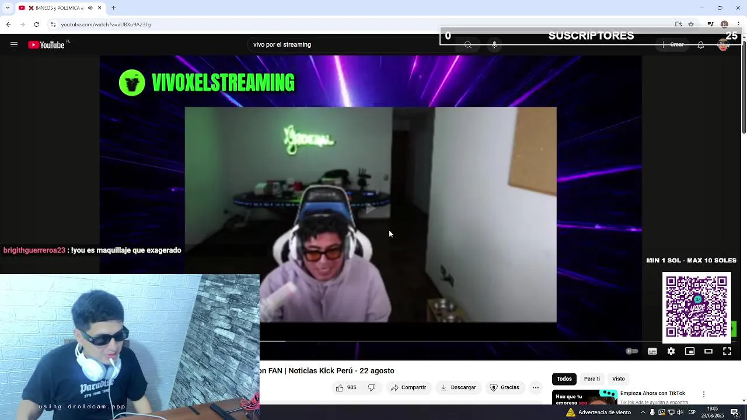This screenshot has height=420, width=747.
Task: Open the Advertencia de viento weather widget
Action: tap(598, 412)
